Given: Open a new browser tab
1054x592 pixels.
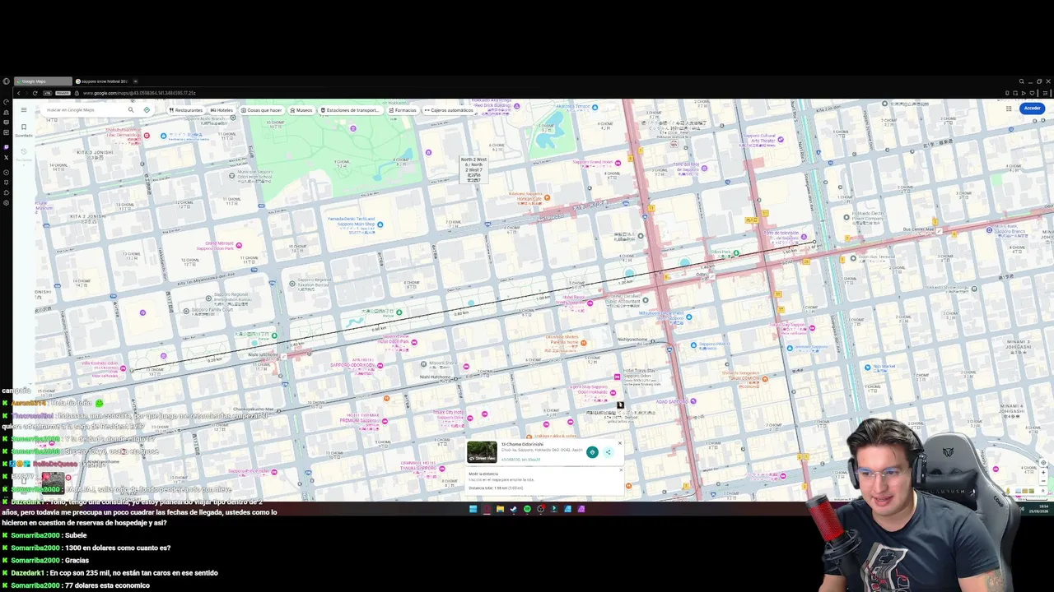Looking at the screenshot, I should pos(136,81).
